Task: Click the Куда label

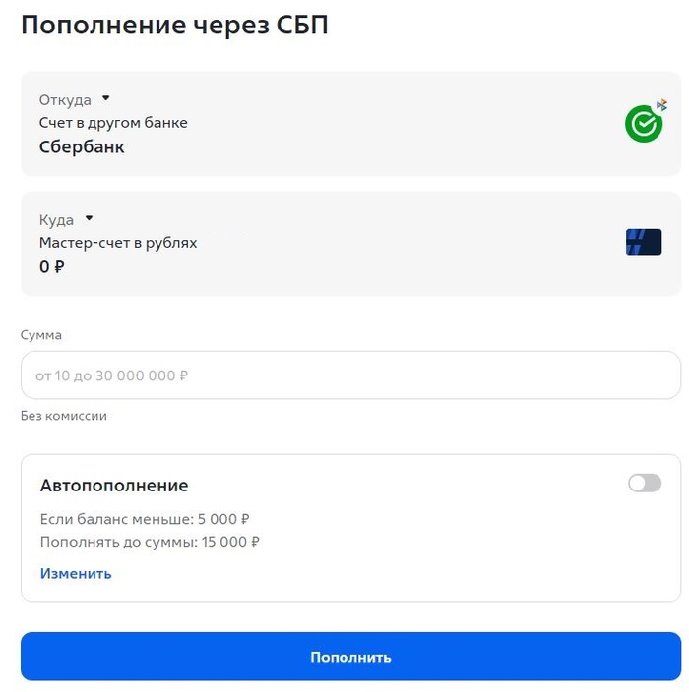Action: tap(56, 220)
